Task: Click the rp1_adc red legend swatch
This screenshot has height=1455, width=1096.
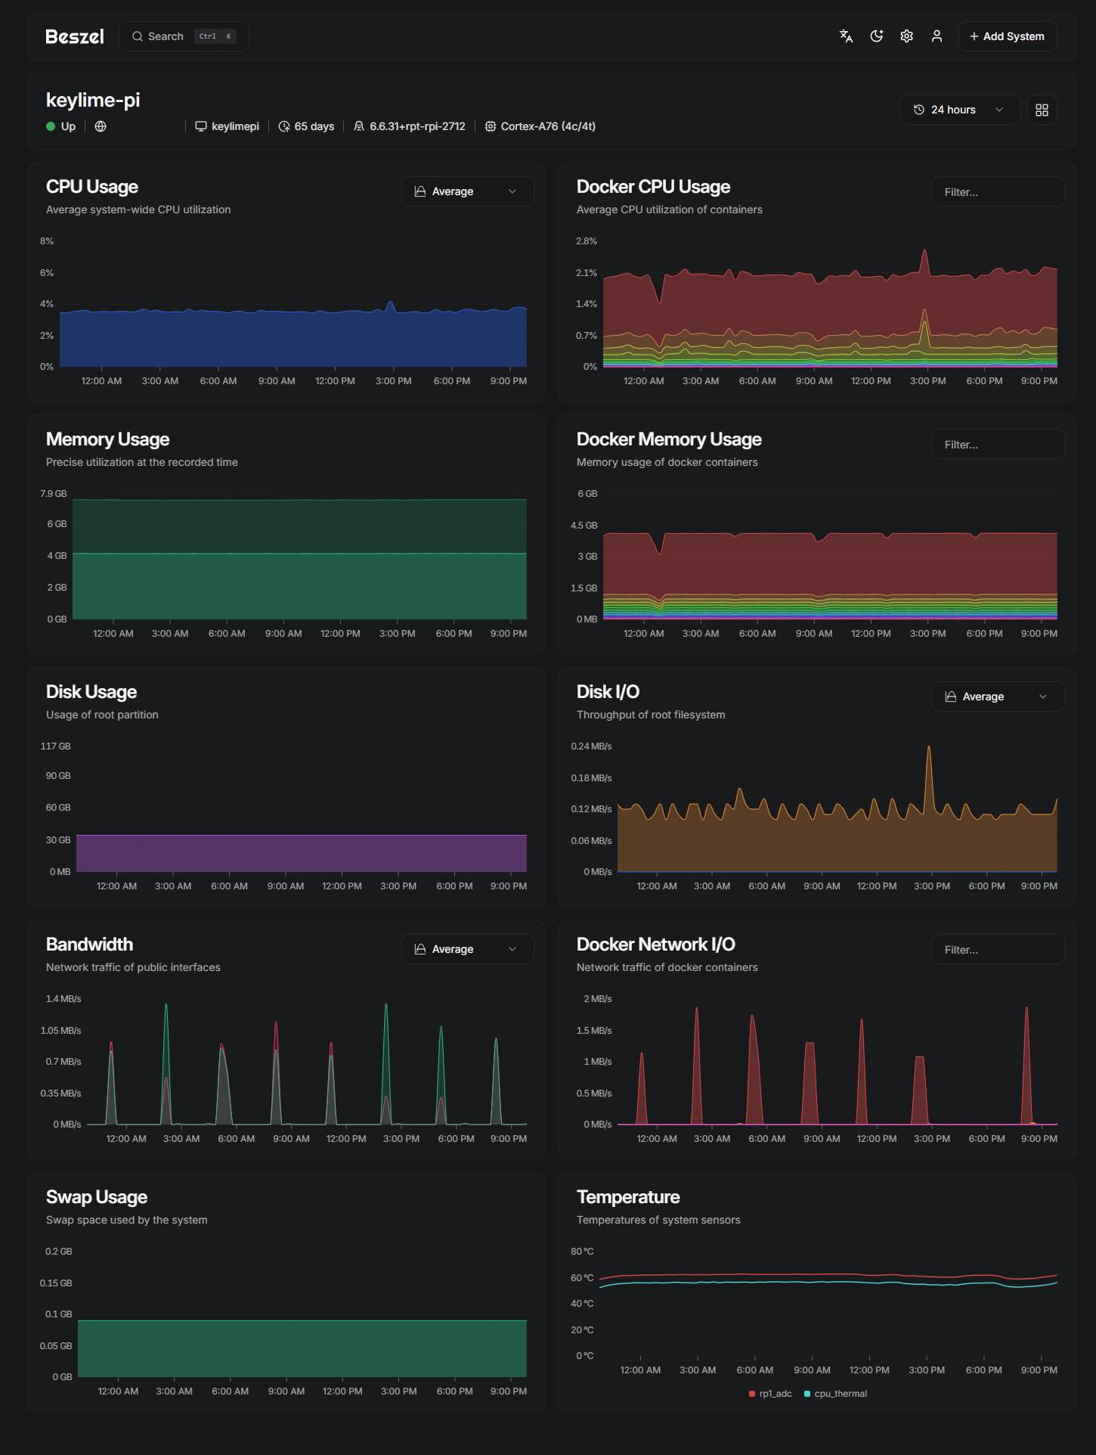Action: click(752, 1394)
